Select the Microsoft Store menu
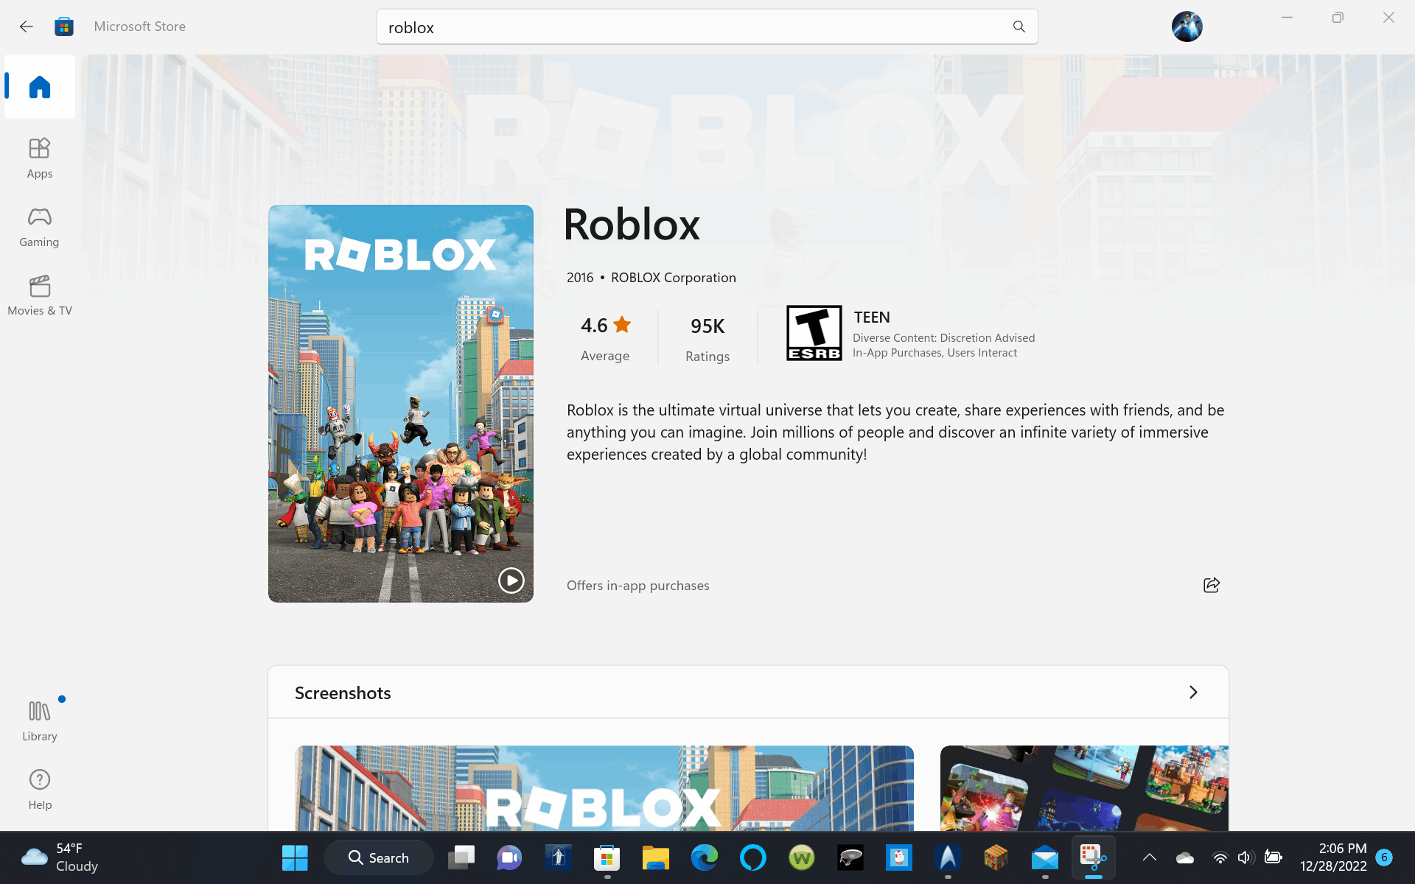 (x=63, y=27)
